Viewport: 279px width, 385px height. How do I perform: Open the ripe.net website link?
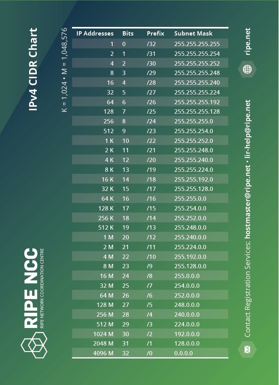(247, 42)
